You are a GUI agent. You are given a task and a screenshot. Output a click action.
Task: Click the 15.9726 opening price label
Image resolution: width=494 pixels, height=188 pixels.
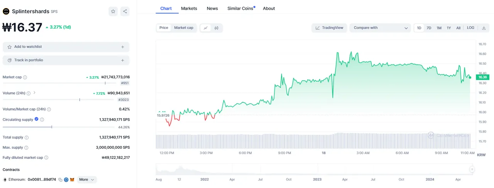pos(164,115)
